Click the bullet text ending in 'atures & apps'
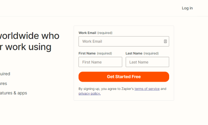Screen dimensions: 208x125 coord(13,93)
